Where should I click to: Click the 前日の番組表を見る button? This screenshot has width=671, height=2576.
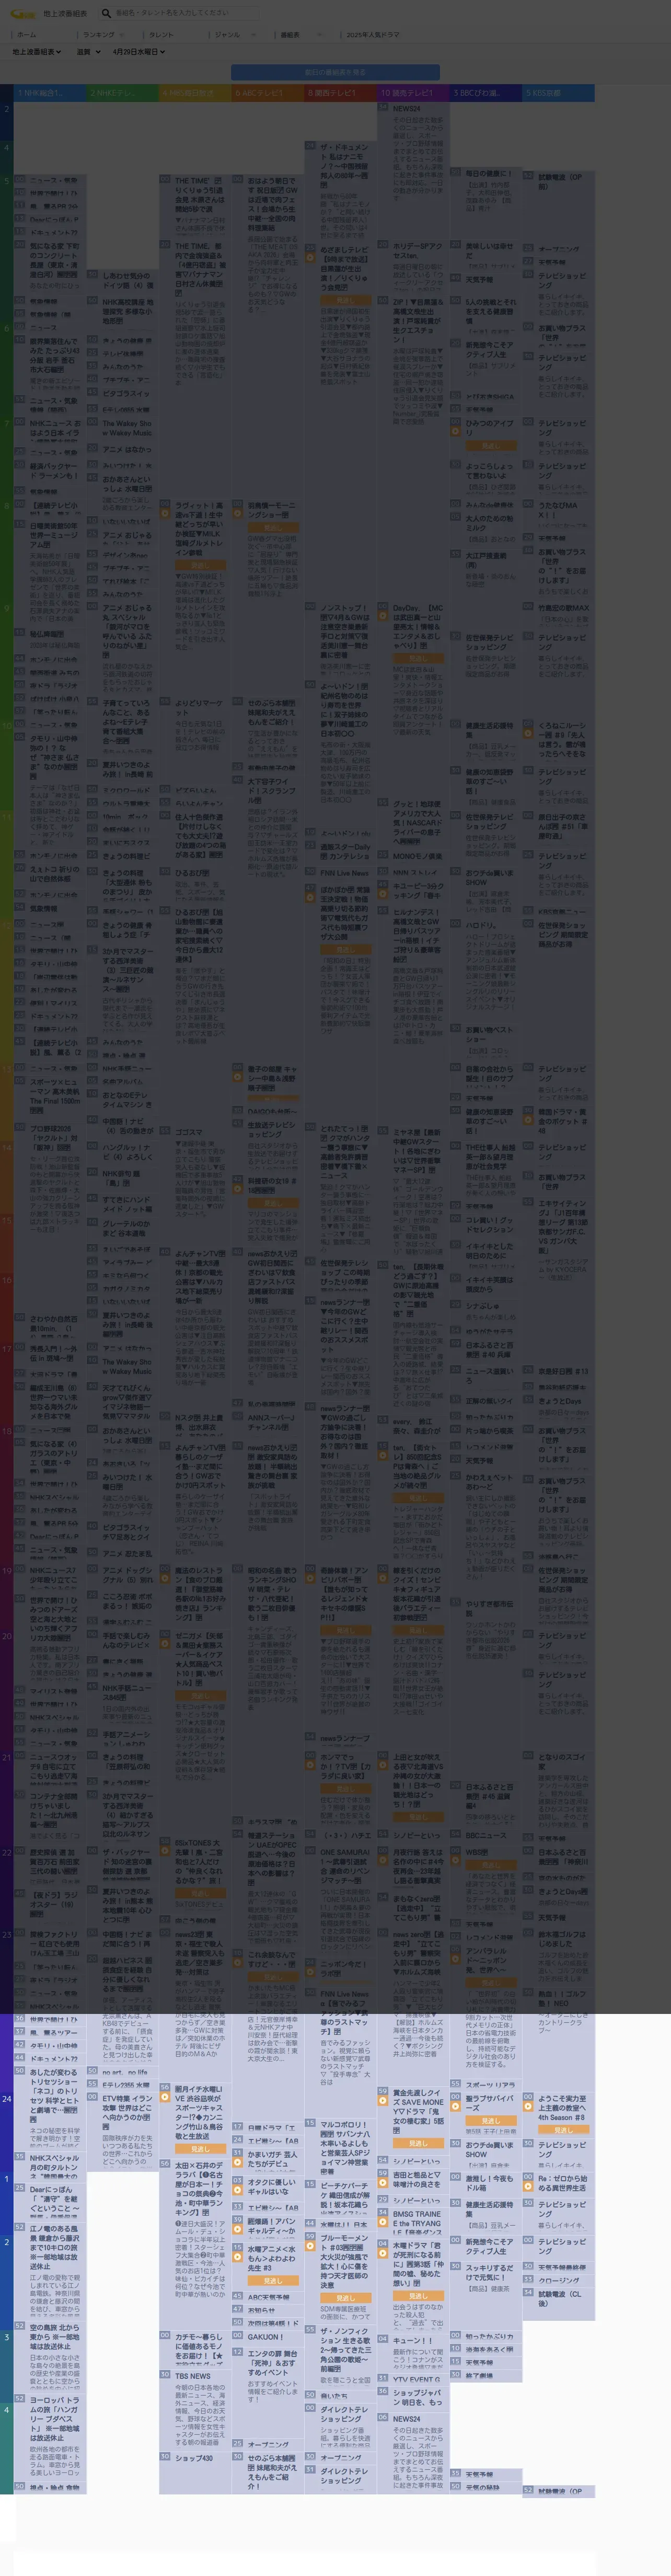pyautogui.click(x=335, y=72)
